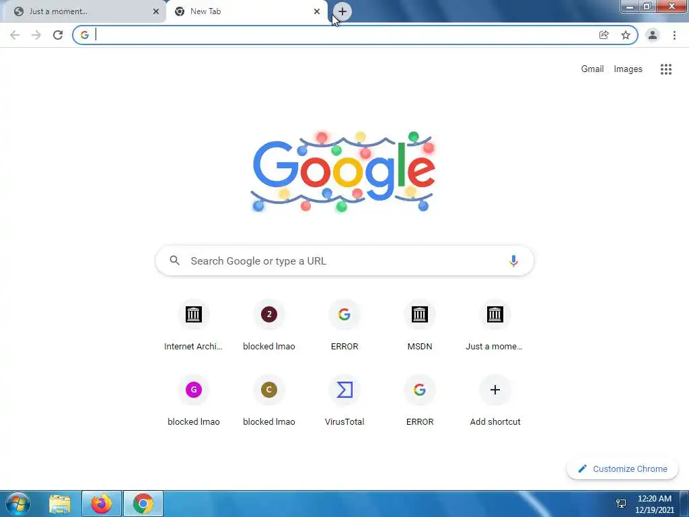Bookmark this tab with the star icon
The image size is (689, 517).
click(x=626, y=35)
